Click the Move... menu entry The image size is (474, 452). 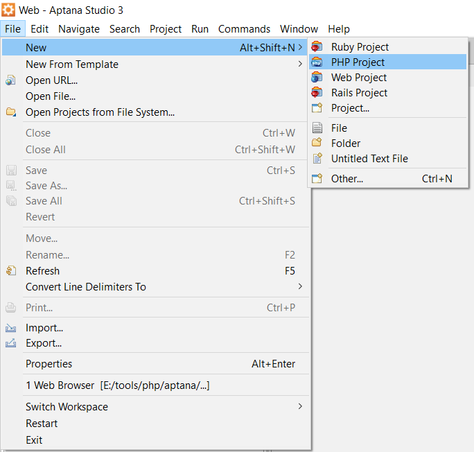[156, 238]
